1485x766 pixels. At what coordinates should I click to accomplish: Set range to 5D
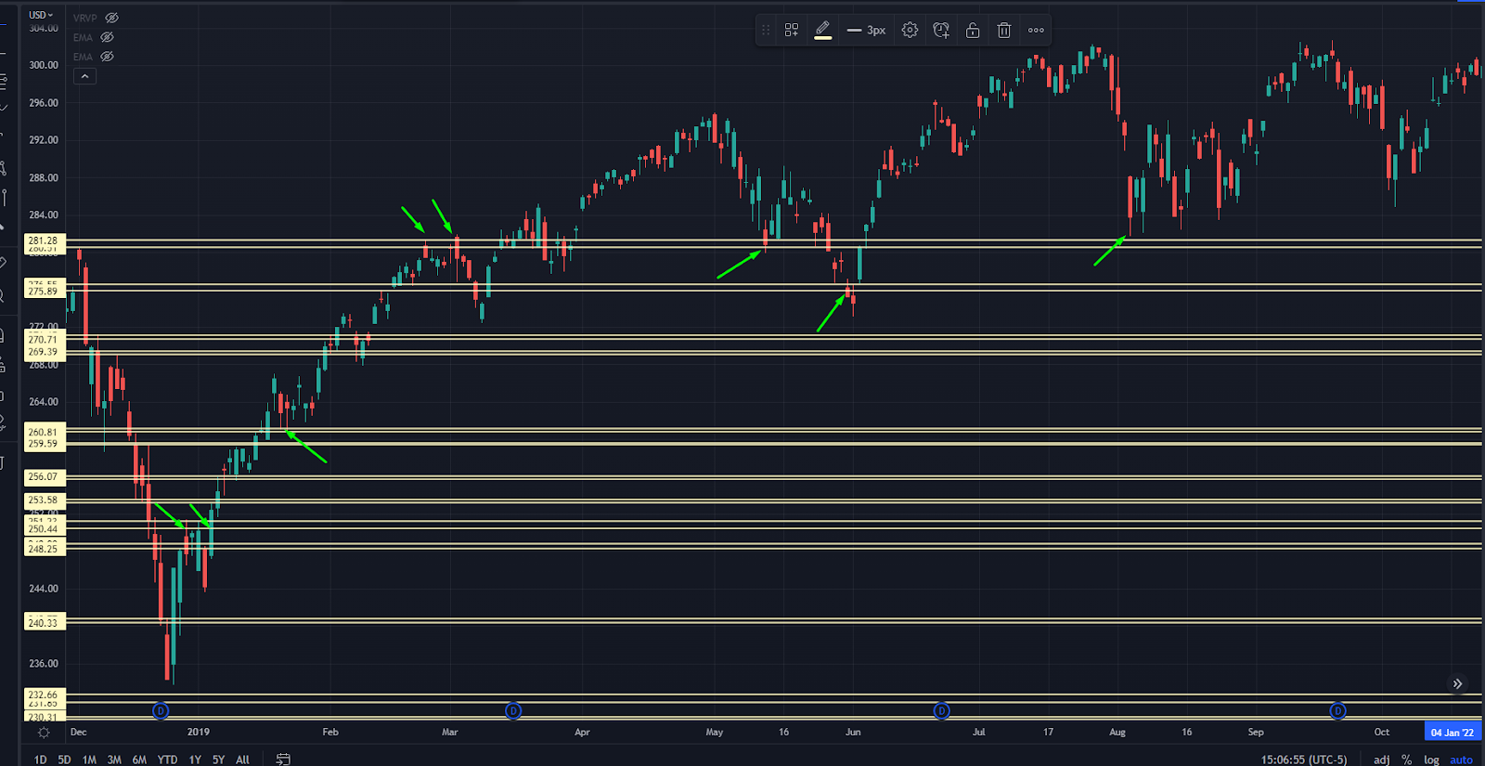point(64,760)
